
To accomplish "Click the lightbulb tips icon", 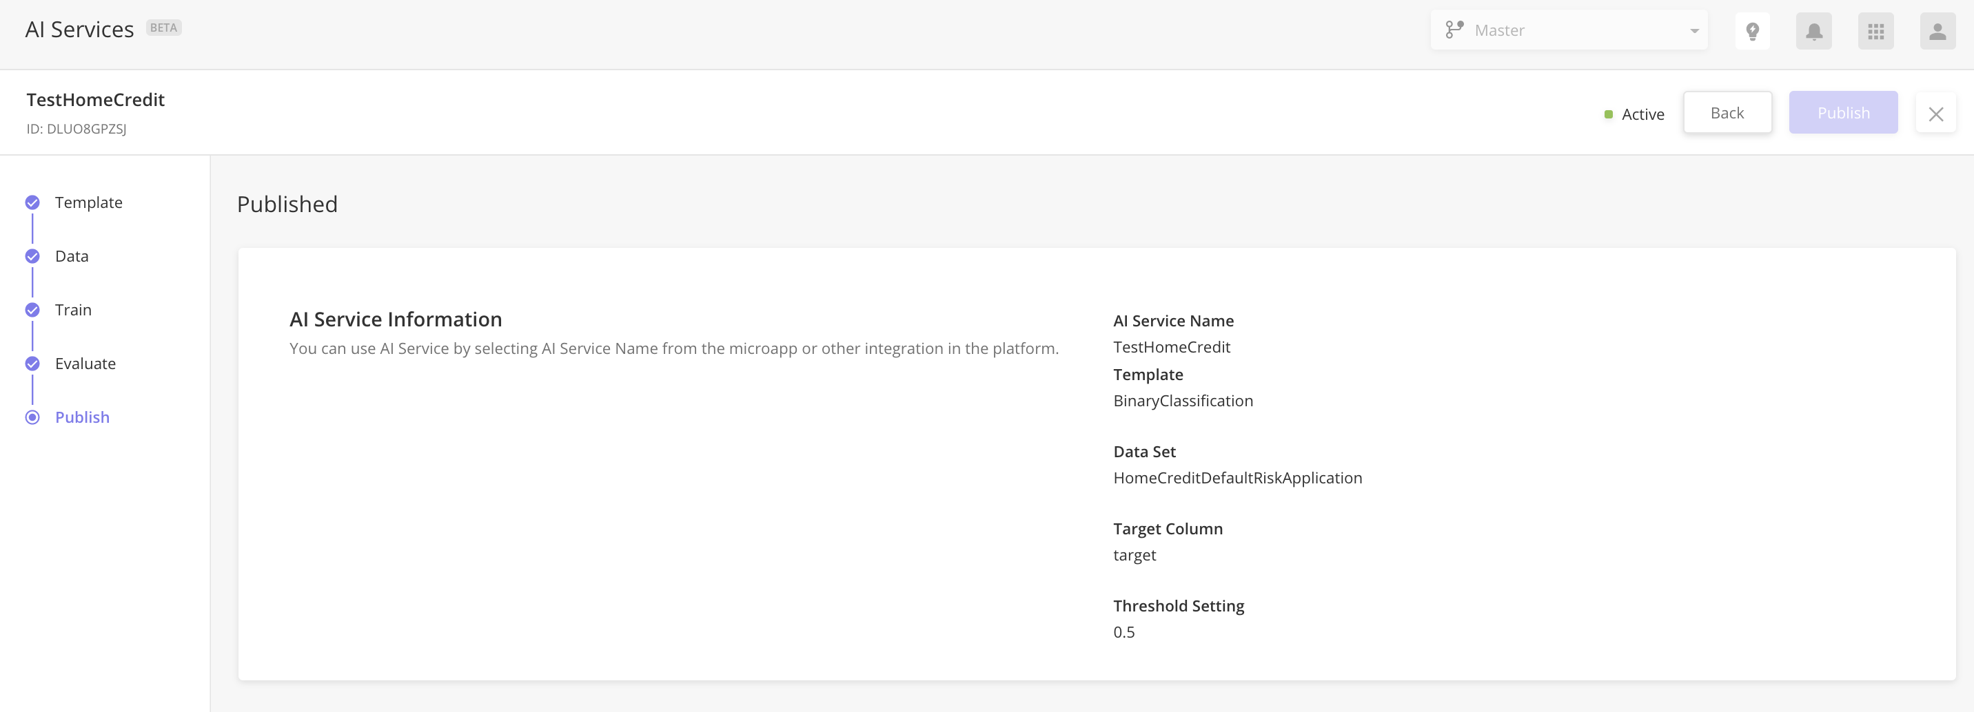I will [1752, 32].
